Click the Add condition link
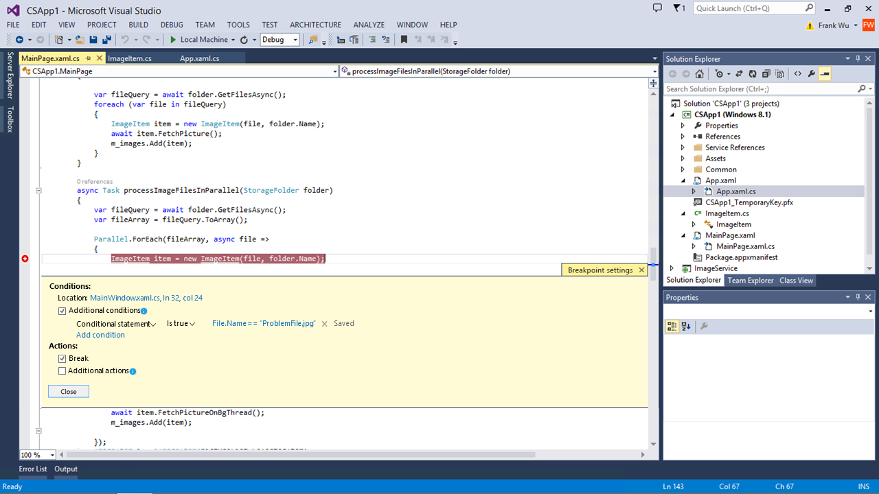 [100, 336]
